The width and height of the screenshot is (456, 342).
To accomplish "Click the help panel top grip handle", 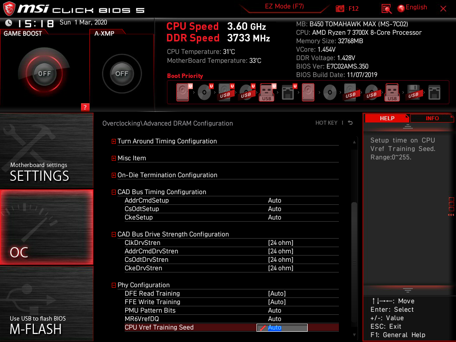I will pos(408,126).
